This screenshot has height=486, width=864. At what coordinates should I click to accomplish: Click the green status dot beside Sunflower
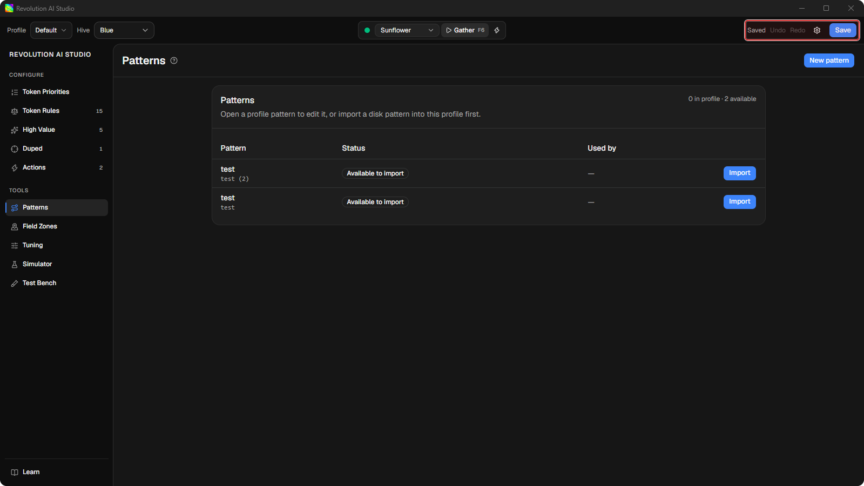(367, 30)
